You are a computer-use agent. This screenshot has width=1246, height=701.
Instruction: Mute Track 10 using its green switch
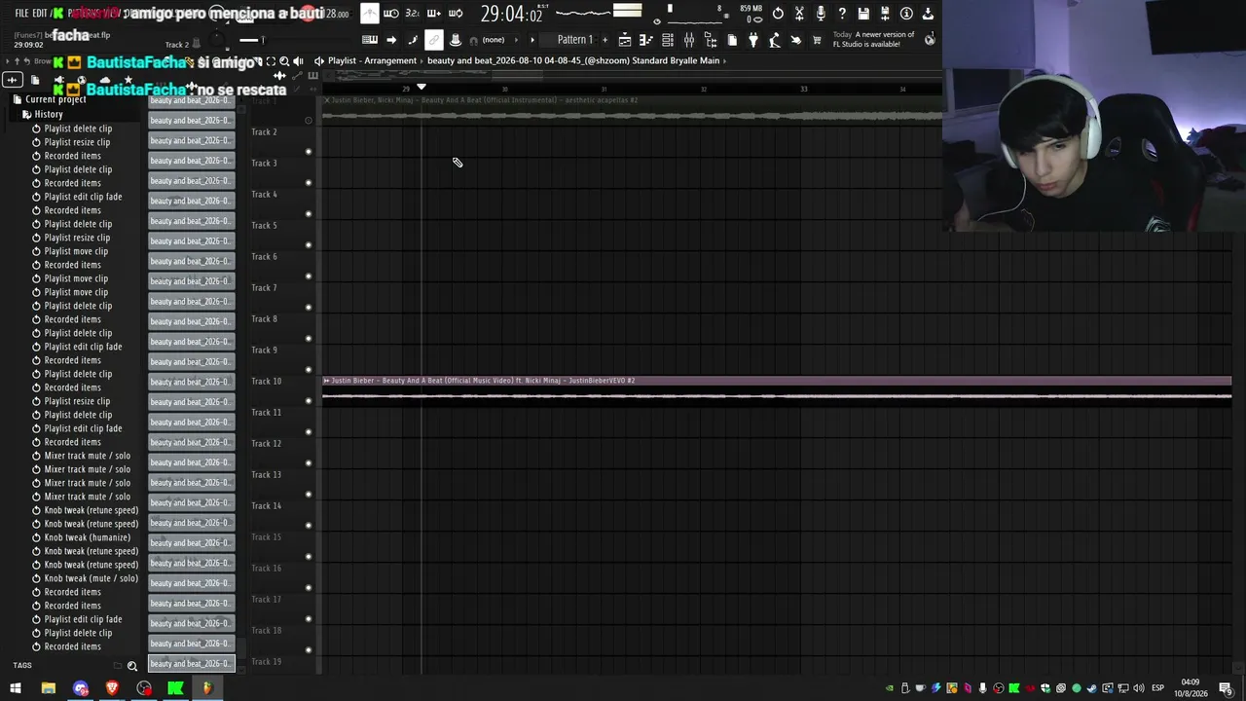click(x=309, y=400)
